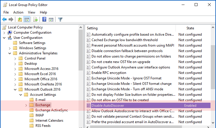Click the Software Settings folder icon

point(15,43)
